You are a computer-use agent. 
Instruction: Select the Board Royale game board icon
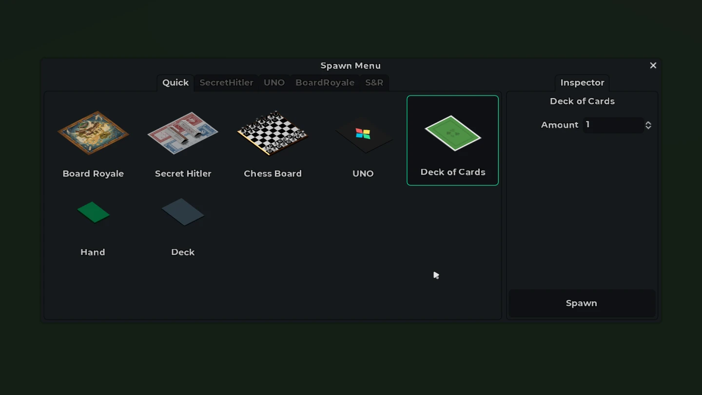(93, 133)
